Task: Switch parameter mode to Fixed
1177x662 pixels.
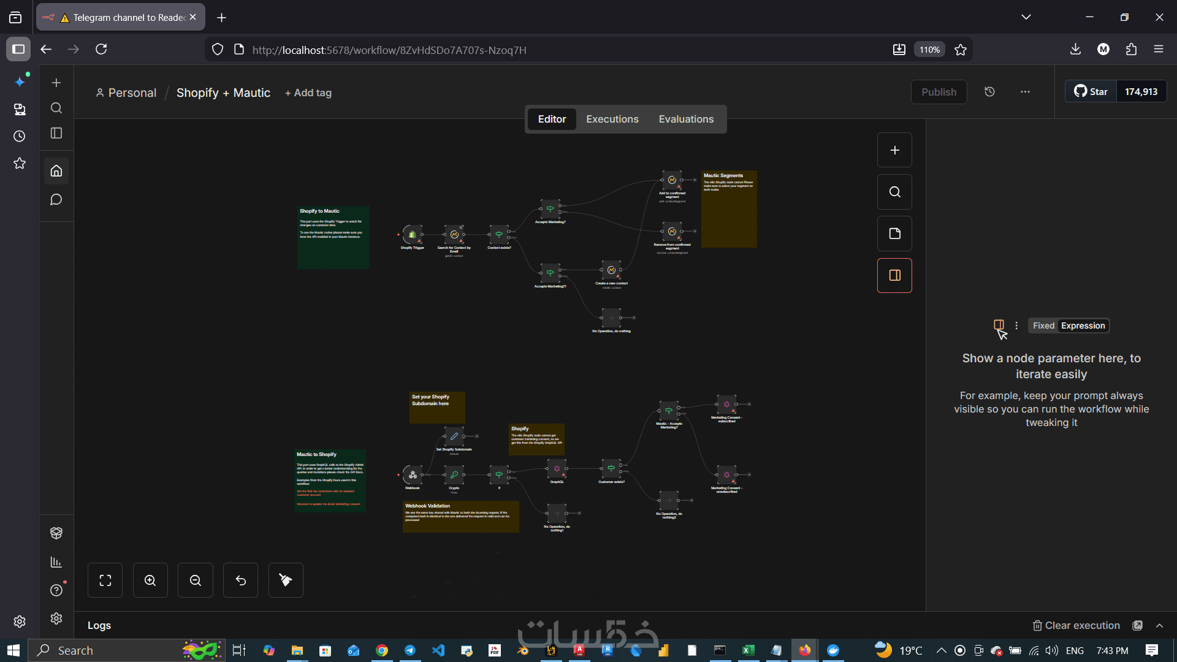Action: [x=1043, y=325]
